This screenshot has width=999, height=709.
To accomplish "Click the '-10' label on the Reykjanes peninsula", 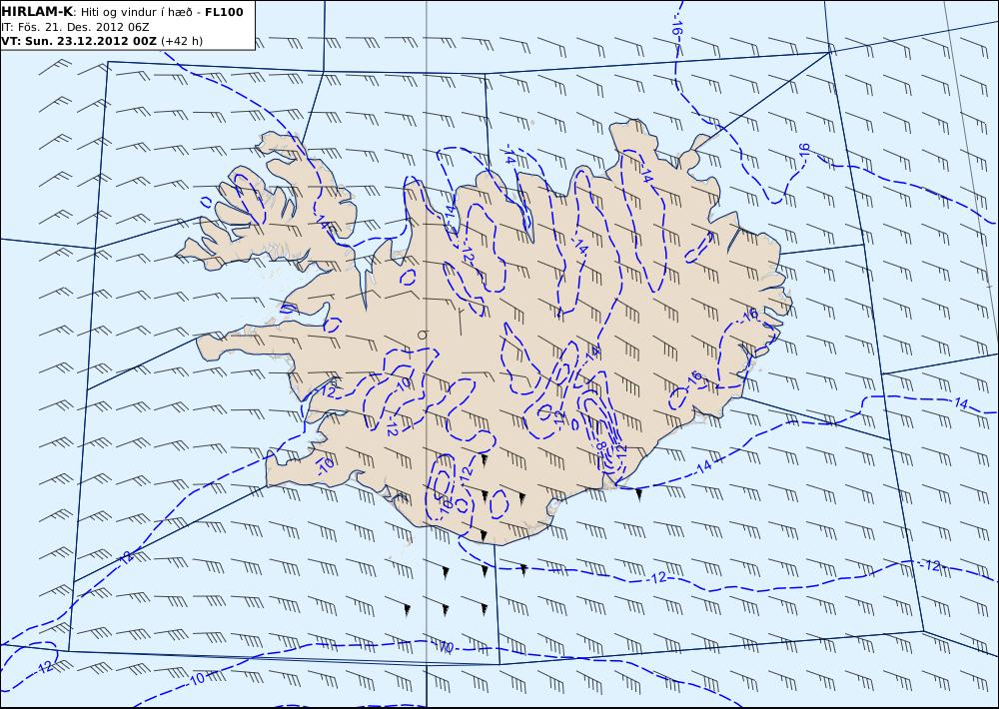I will [x=326, y=467].
